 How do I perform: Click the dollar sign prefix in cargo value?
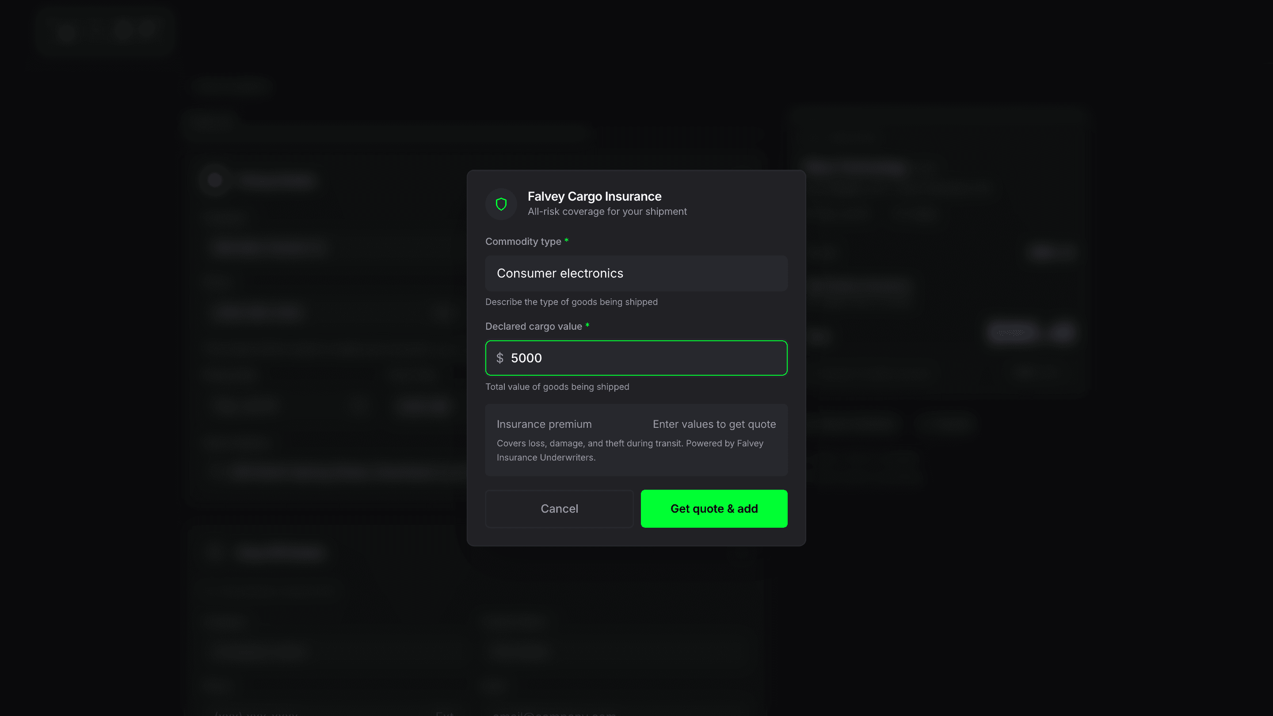pyautogui.click(x=499, y=358)
